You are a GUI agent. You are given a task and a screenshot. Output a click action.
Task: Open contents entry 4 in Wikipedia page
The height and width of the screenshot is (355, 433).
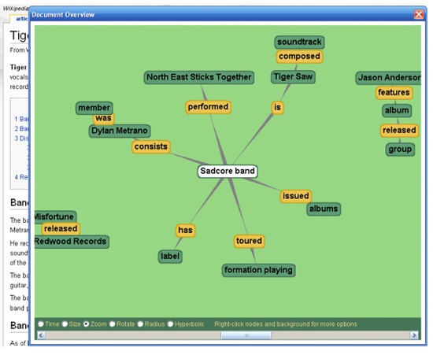[x=21, y=177]
